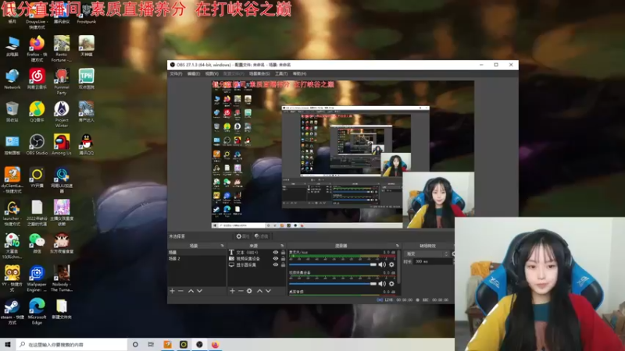Adjust the 麦克风/Aux volume slider
Image resolution: width=625 pixels, height=351 pixels.
pos(333,264)
